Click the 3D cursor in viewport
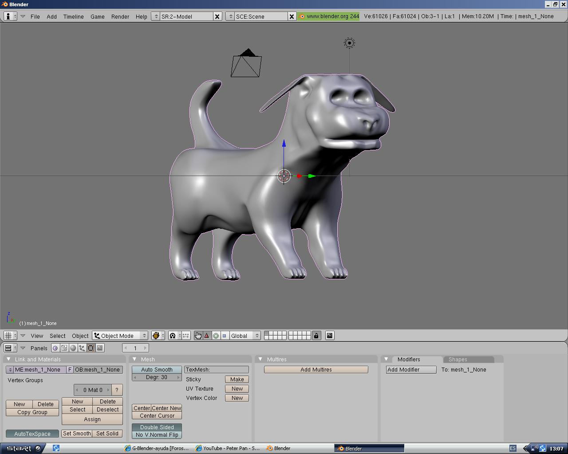The image size is (568, 454). tap(284, 176)
